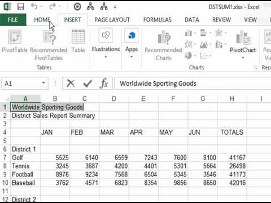271x203 pixels.
Task: Open the Insert Function fx button
Action: click(x=104, y=83)
